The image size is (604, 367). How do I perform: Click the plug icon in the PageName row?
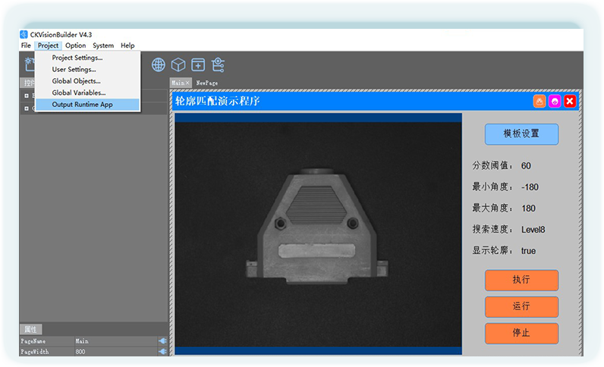tap(162, 340)
